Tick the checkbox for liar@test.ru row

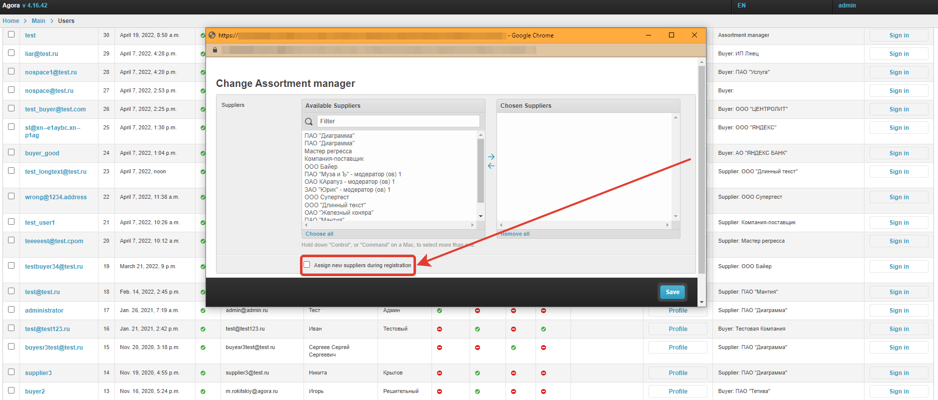pos(11,53)
